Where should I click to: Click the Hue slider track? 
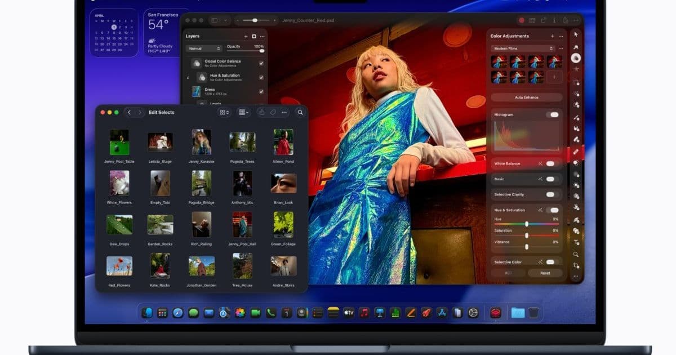click(x=526, y=224)
